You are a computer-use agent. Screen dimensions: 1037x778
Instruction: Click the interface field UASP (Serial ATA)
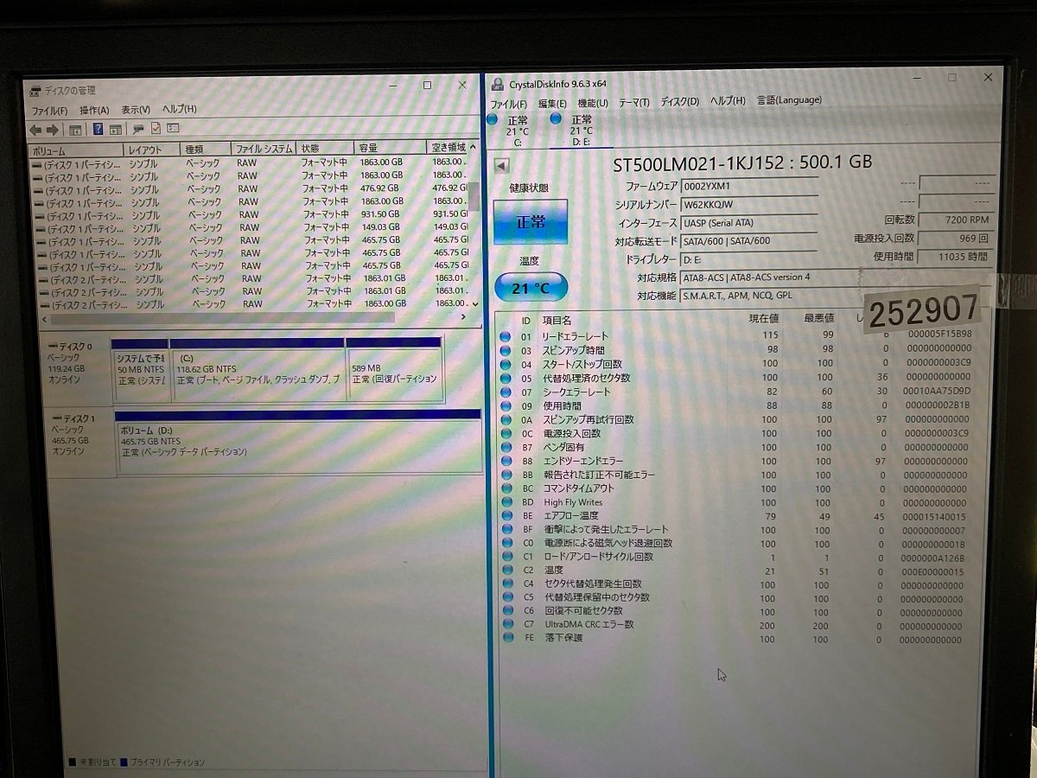click(x=749, y=222)
